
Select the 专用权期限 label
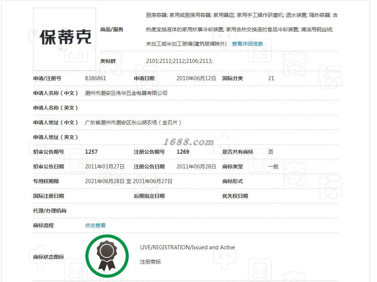tap(46, 181)
